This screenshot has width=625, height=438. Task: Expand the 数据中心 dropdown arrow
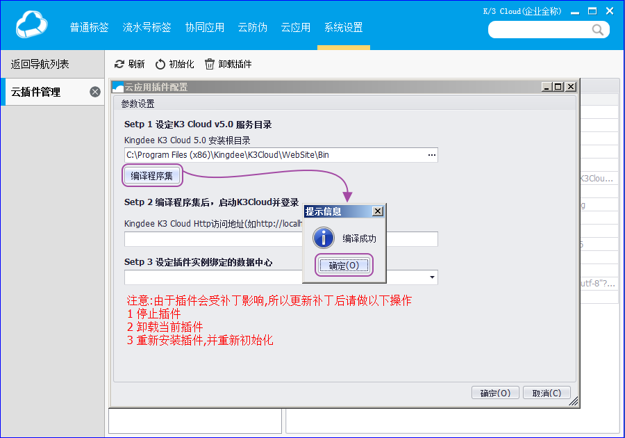[432, 277]
